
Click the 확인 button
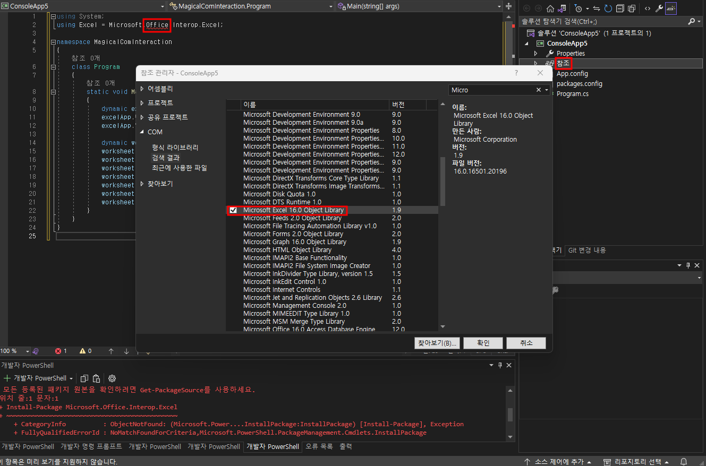click(483, 343)
